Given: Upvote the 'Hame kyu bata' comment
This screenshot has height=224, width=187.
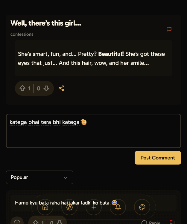Looking at the screenshot, I should 36,222.
